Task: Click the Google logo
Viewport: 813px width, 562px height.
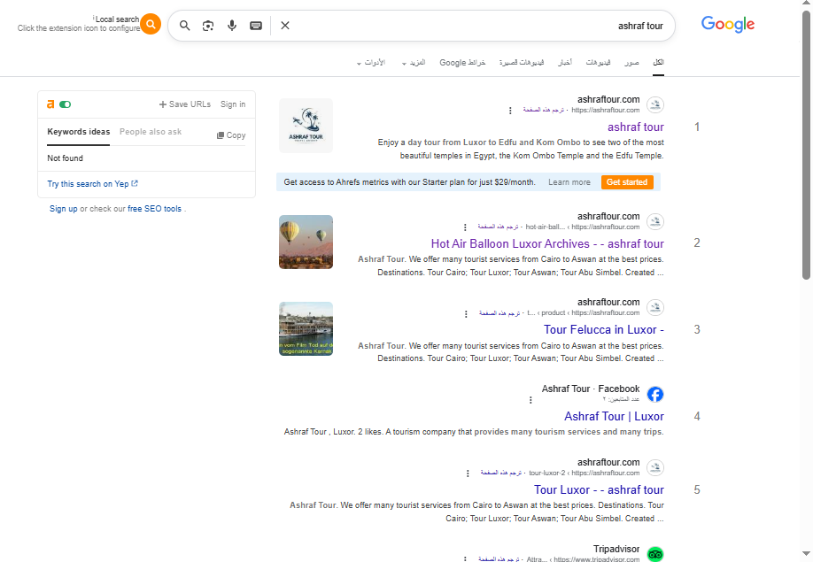Action: (727, 25)
